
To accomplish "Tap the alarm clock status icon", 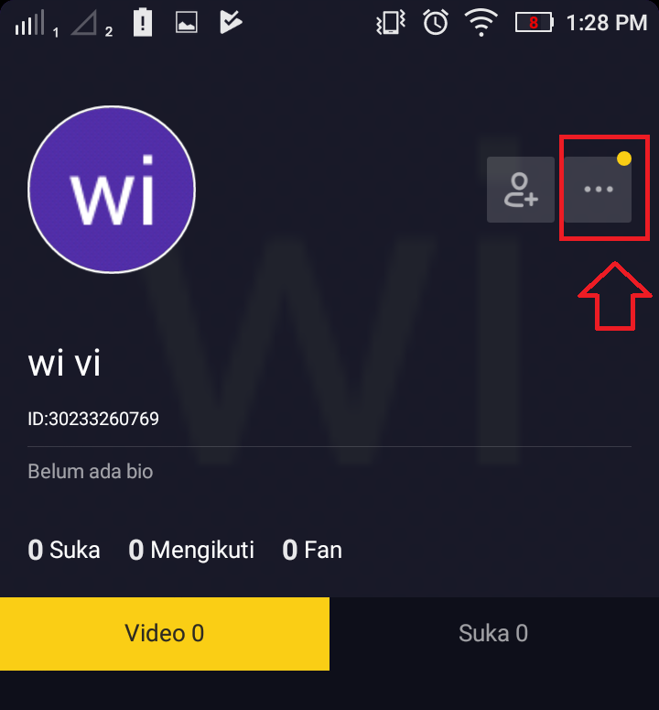I will click(436, 23).
